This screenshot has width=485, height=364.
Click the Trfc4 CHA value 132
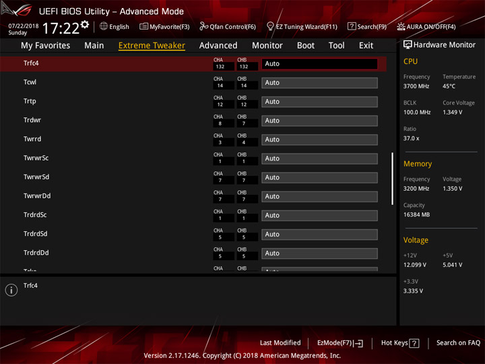[x=220, y=67]
